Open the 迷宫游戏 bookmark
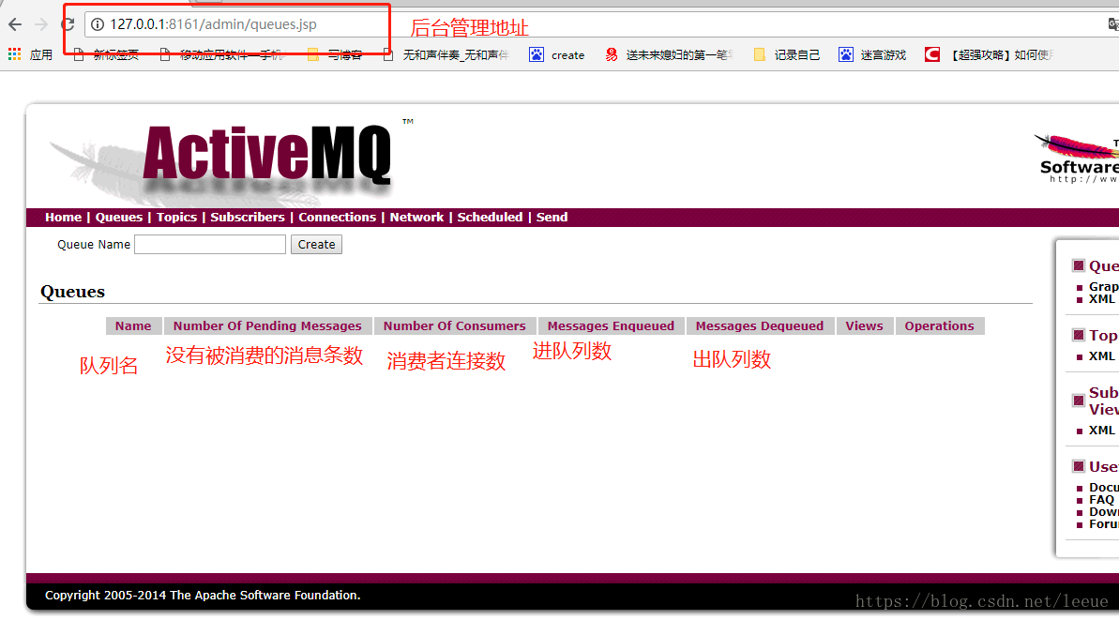This screenshot has height=620, width=1119. point(872,55)
